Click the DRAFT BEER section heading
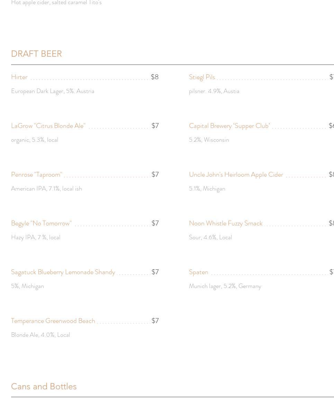 (x=36, y=54)
